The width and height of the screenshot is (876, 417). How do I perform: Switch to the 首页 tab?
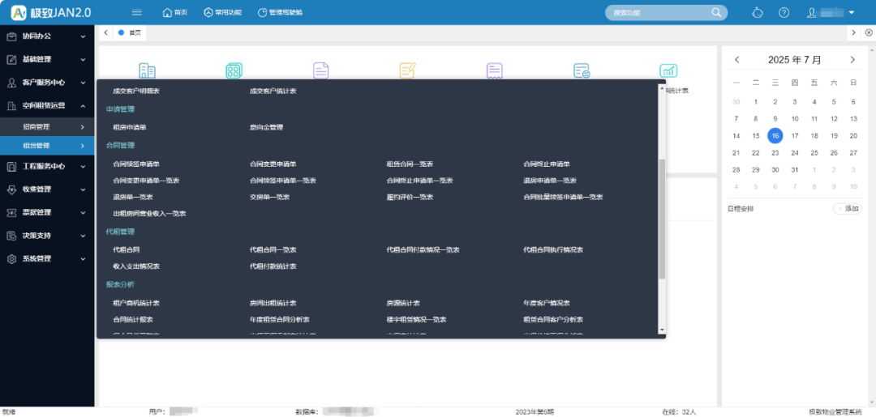tap(134, 32)
